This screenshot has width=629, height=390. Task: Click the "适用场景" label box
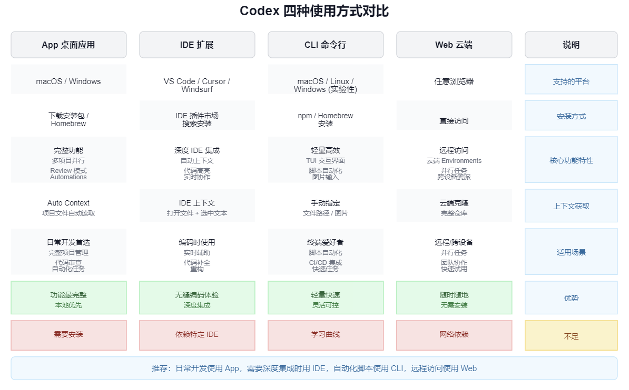coord(571,251)
